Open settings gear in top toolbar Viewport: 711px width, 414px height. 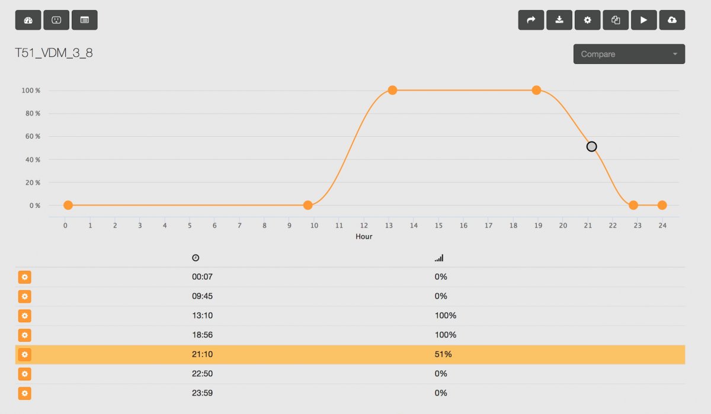(x=587, y=20)
